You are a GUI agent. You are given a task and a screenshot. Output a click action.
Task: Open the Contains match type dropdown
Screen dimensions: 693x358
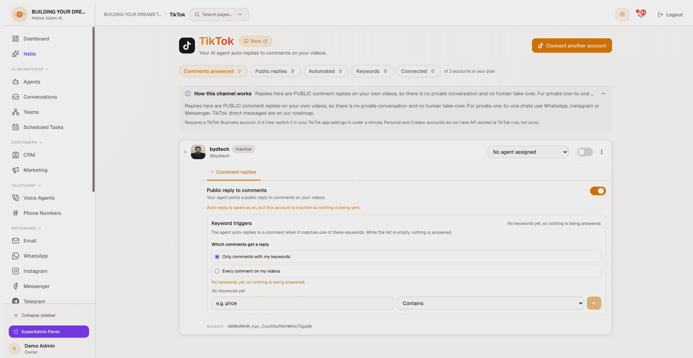pyautogui.click(x=490, y=304)
